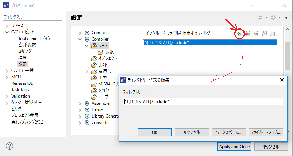
Task: Open the Help question mark icon
Action: (x=10, y=146)
